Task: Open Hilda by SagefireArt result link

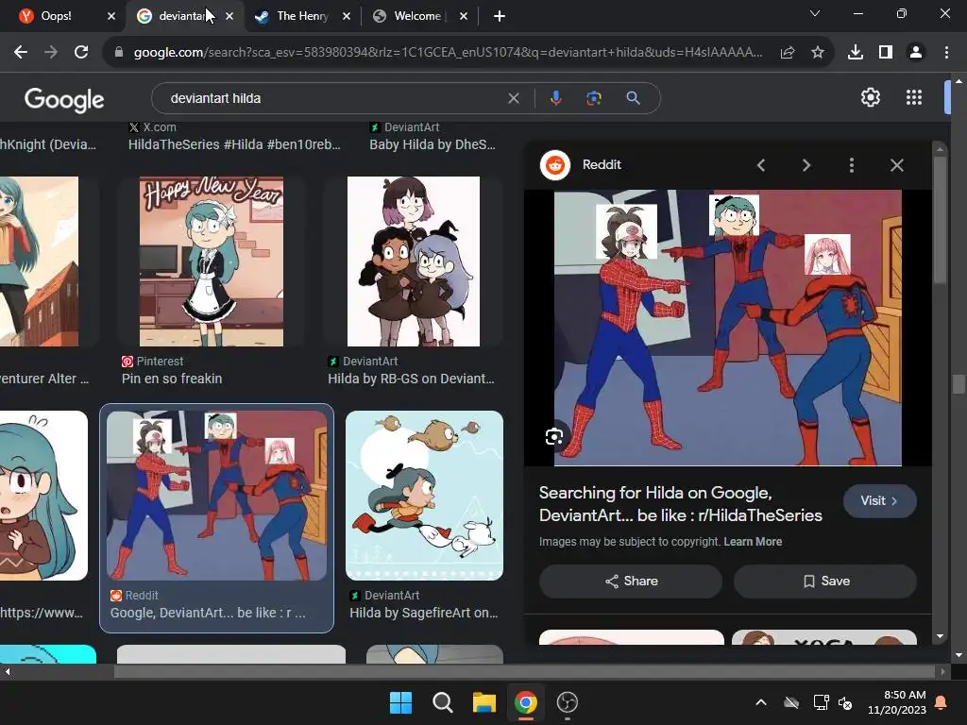Action: coord(424,613)
